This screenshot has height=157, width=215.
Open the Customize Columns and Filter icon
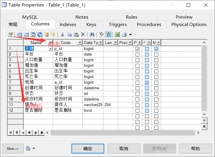coord(101,35)
